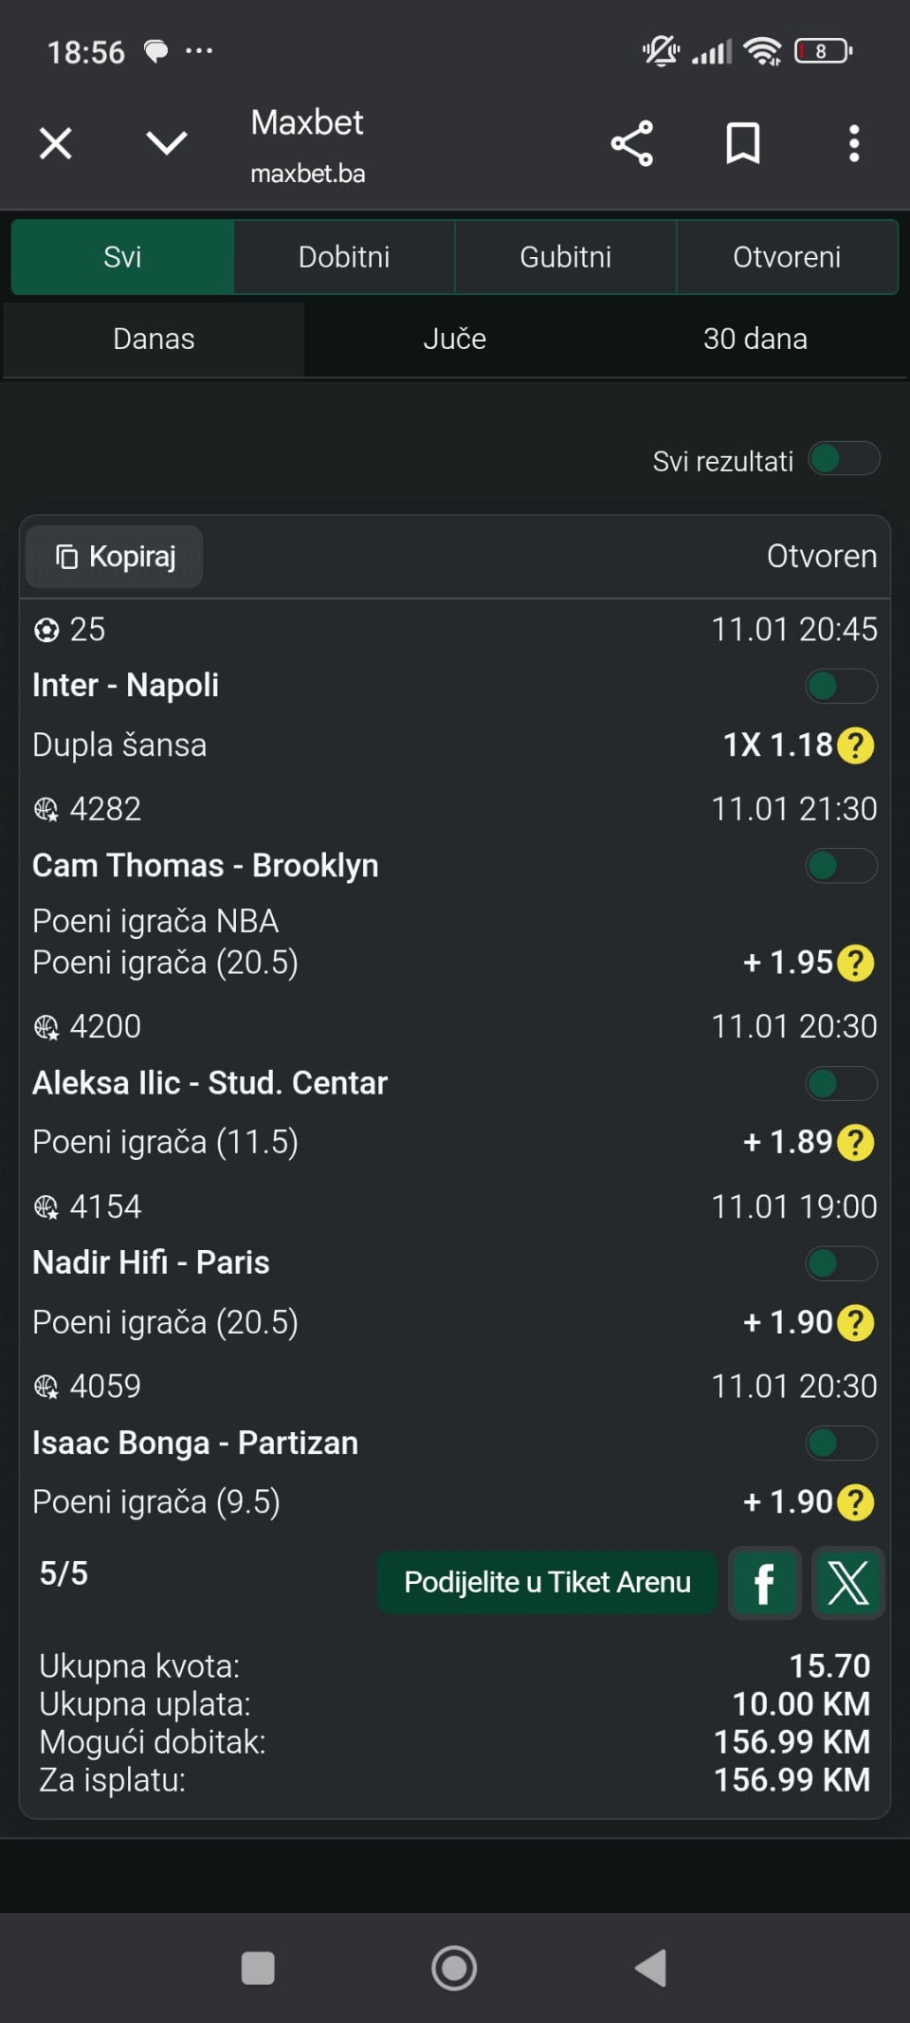
Task: Open the three-dot overflow menu
Action: pos(854,144)
